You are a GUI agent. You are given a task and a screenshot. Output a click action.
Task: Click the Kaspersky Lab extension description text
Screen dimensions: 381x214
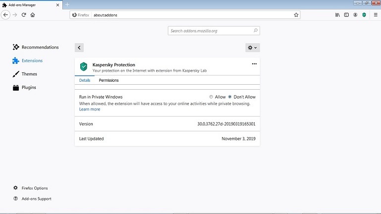click(150, 71)
